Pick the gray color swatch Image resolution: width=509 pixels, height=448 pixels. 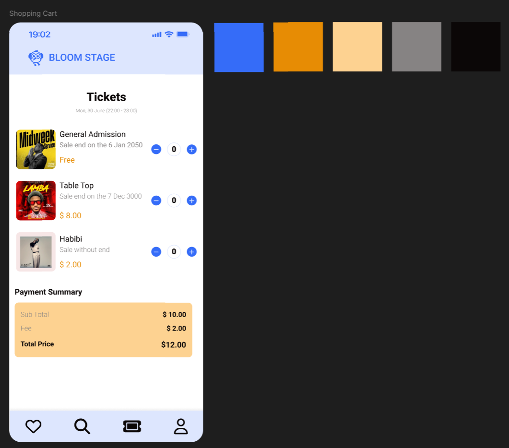(416, 47)
